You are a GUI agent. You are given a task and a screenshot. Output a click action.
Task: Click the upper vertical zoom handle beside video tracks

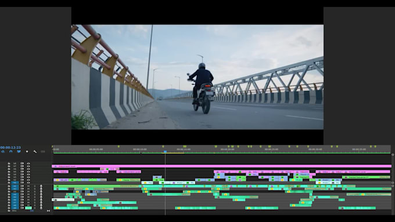[393, 155]
